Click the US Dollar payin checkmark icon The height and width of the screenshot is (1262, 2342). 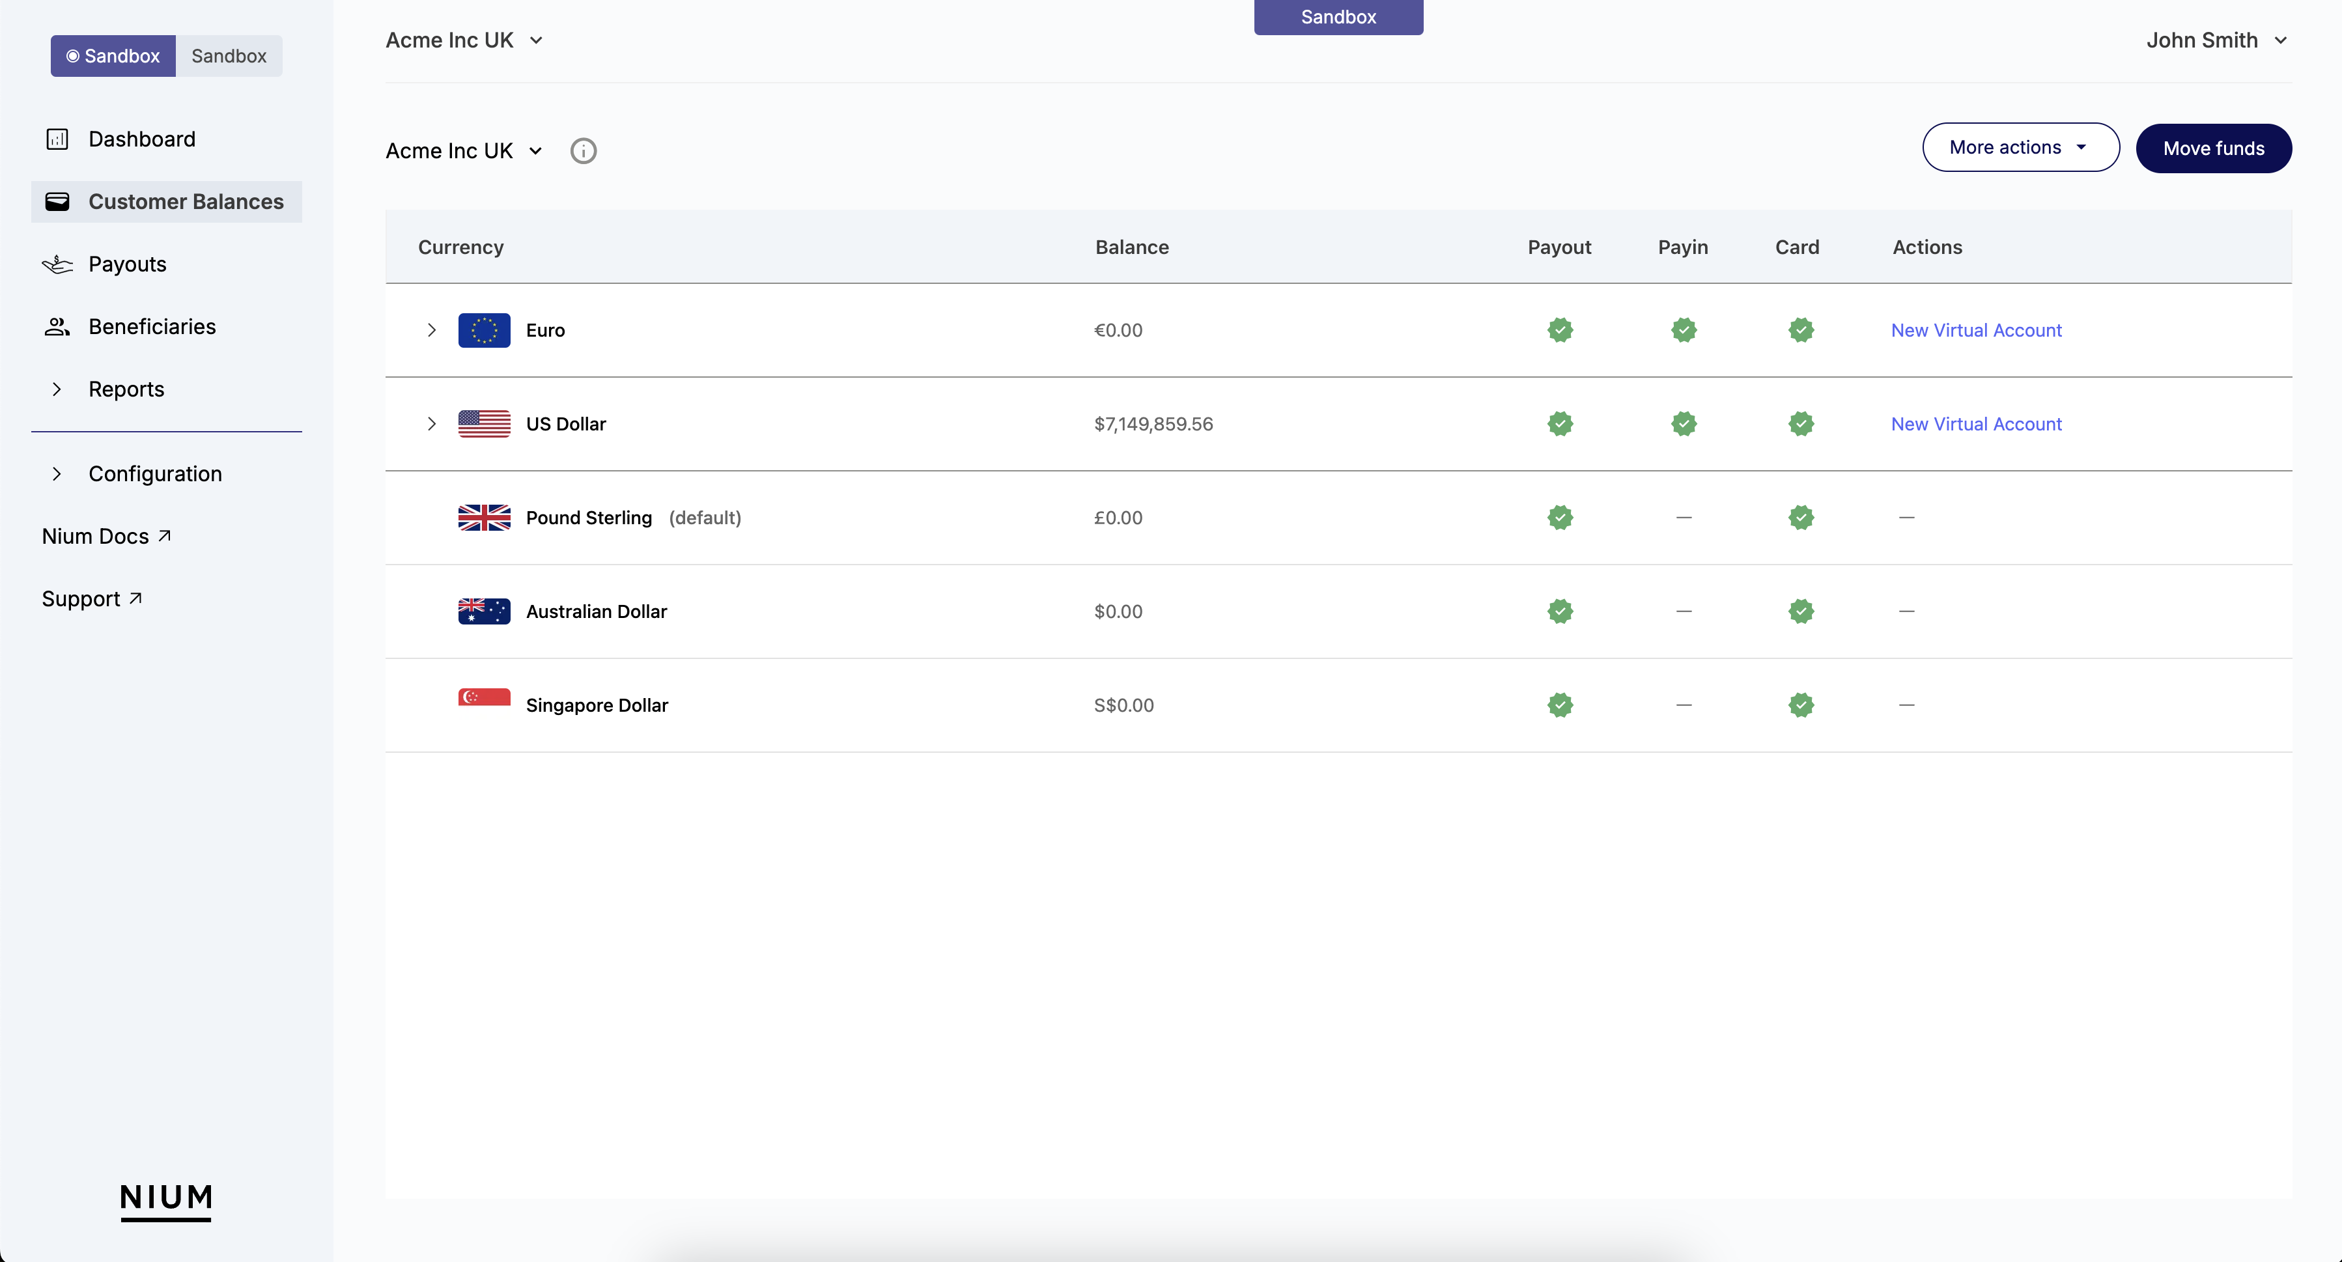coord(1682,423)
